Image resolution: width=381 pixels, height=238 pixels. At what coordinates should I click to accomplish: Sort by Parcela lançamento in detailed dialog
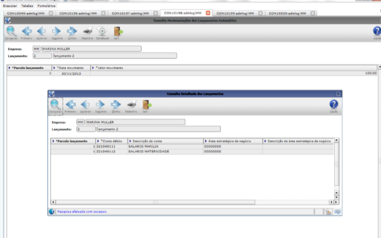tap(73, 141)
